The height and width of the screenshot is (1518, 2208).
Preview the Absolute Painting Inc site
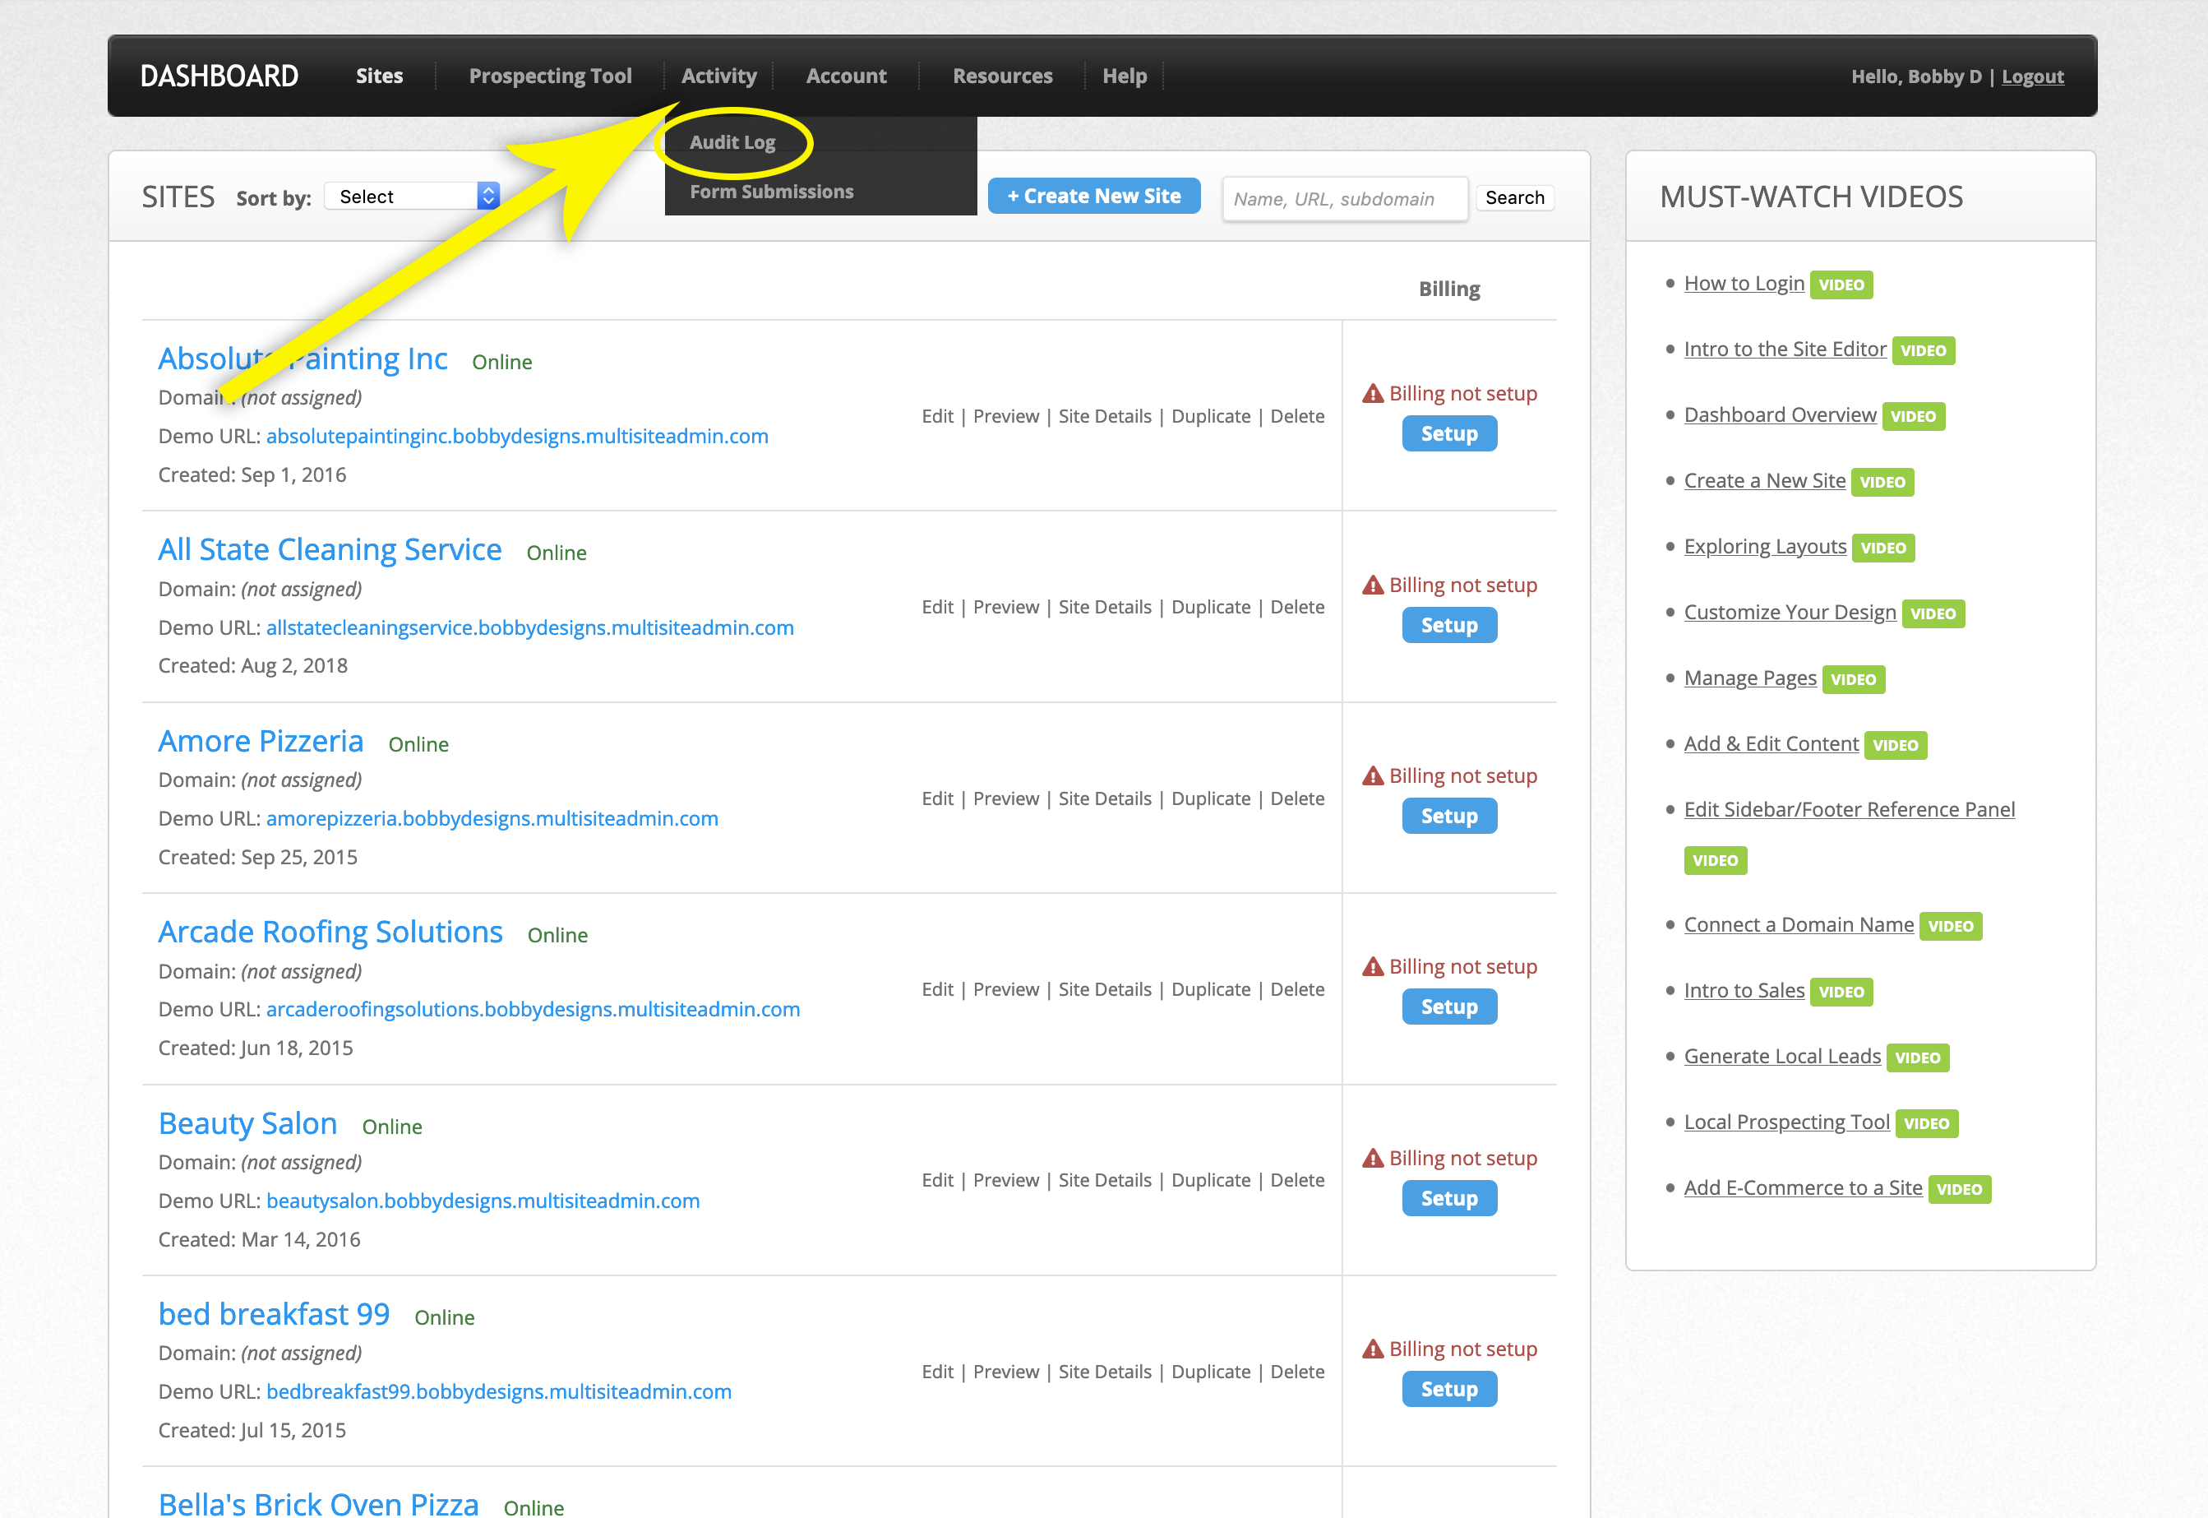point(1006,417)
